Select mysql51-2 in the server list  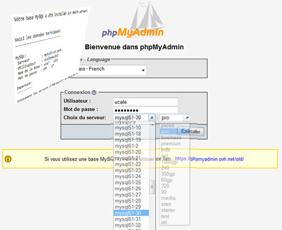pos(131,146)
